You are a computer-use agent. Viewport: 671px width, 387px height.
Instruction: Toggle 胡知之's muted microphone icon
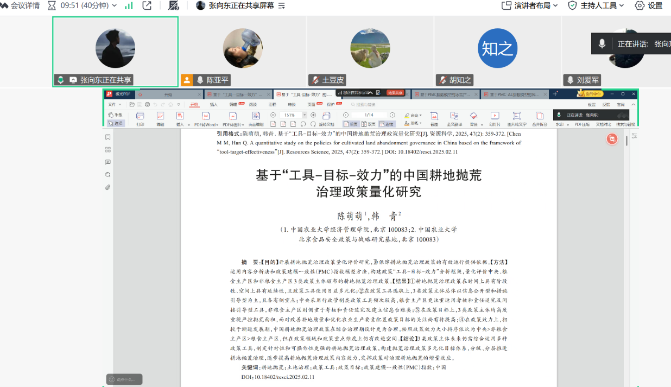tap(442, 80)
